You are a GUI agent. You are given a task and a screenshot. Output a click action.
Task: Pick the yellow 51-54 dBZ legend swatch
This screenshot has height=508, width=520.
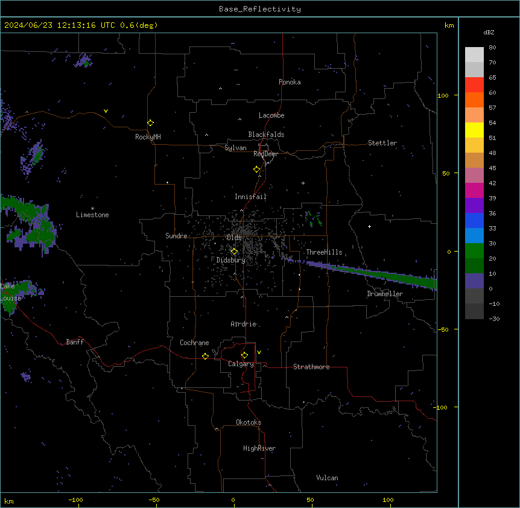tap(474, 130)
